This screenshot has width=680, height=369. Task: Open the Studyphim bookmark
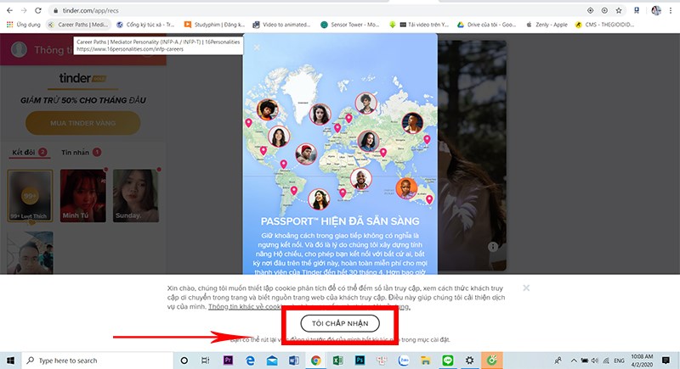(x=214, y=25)
